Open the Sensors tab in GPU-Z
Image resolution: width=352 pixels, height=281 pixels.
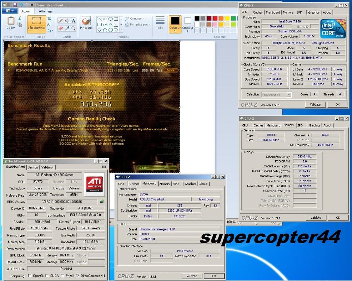(x=33, y=167)
